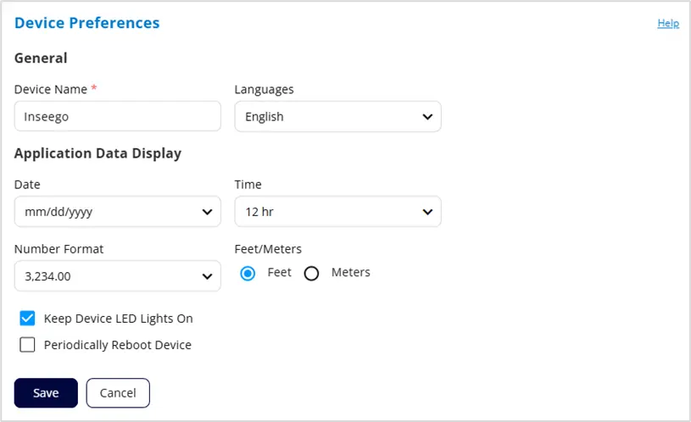The image size is (691, 422).
Task: Click the "Periodically Reboot Device" label text
Action: point(118,345)
